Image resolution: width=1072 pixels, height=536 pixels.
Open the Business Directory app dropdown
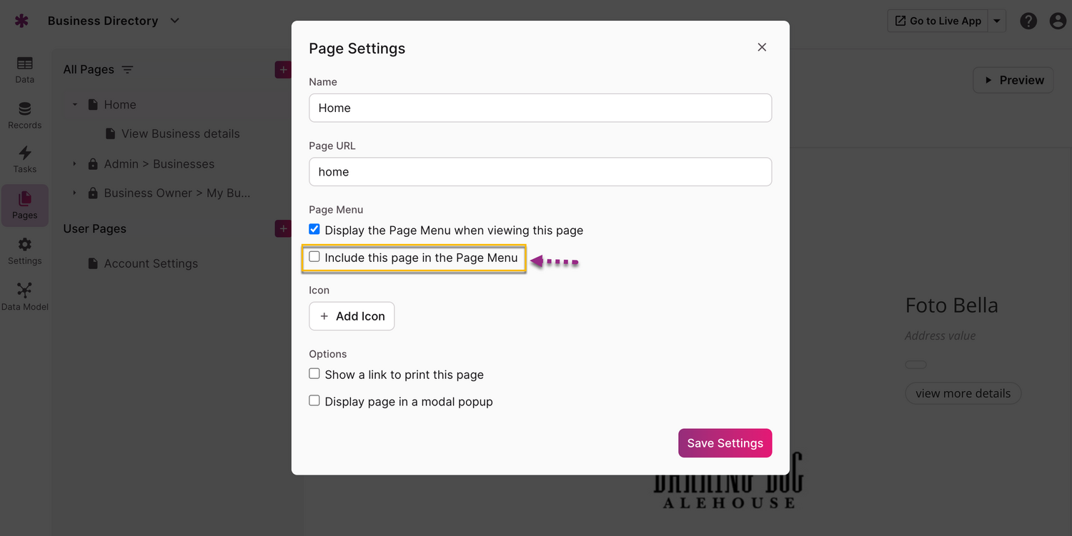174,21
